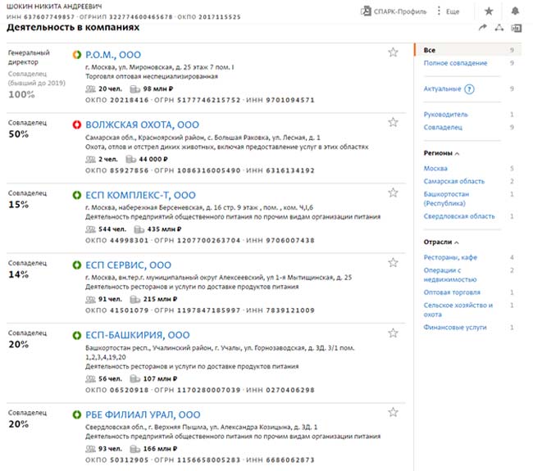Star the Р.О.М., ООО company

click(x=393, y=52)
